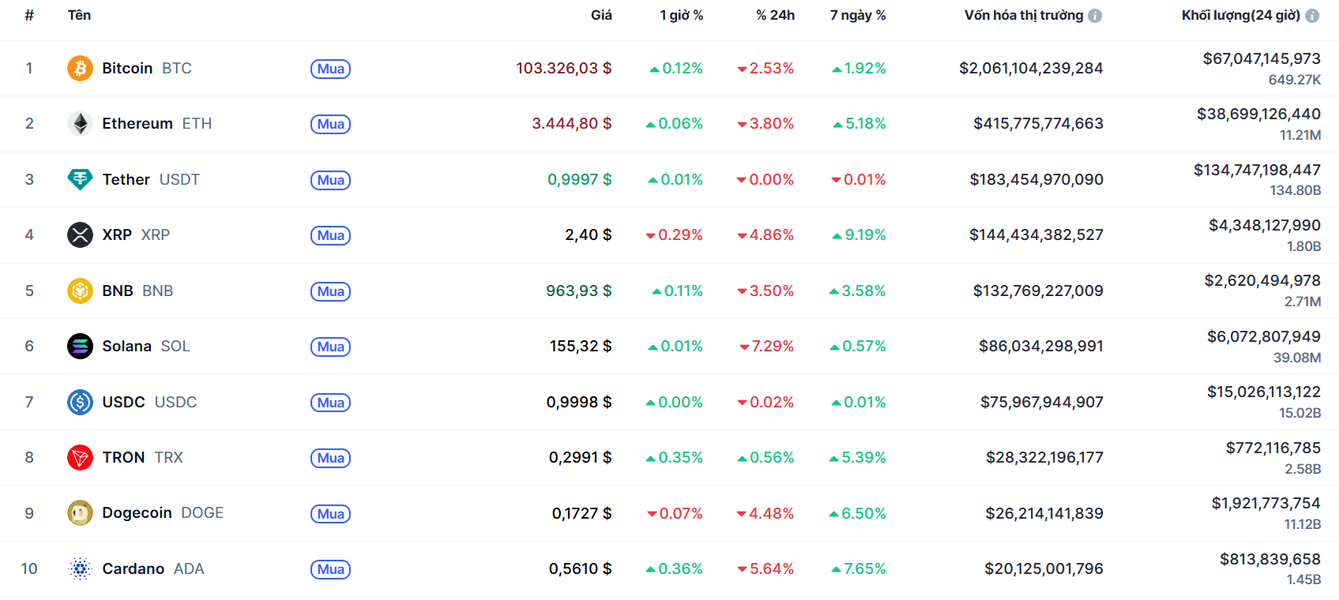Image resolution: width=1339 pixels, height=600 pixels.
Task: Open the 24h volume info tooltip icon
Action: click(x=1312, y=16)
